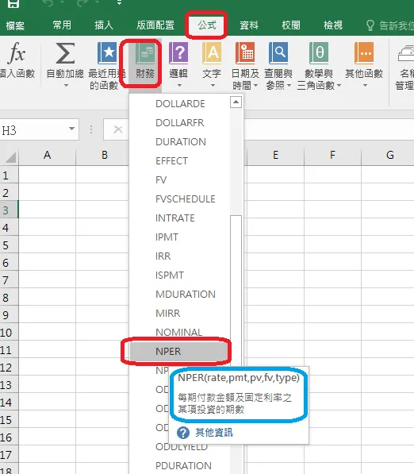Click cell F5 in the worksheet
This screenshot has width=414, height=474.
[x=332, y=245]
